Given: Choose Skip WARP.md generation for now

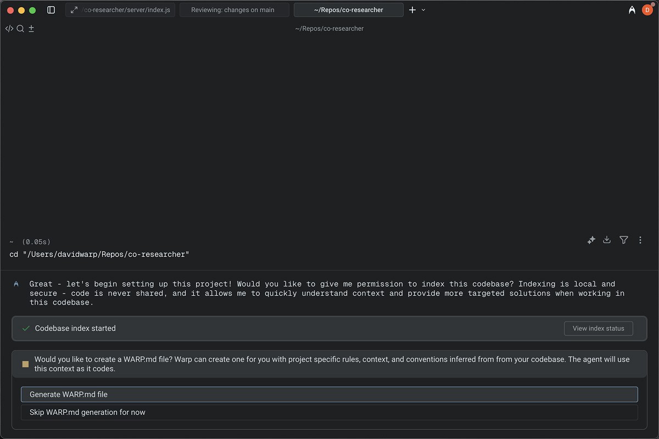Looking at the screenshot, I should click(x=329, y=412).
